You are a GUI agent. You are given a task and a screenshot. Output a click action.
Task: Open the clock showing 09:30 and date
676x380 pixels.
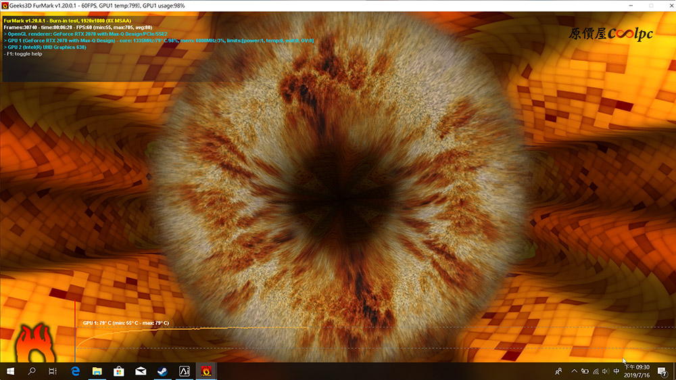pos(637,371)
